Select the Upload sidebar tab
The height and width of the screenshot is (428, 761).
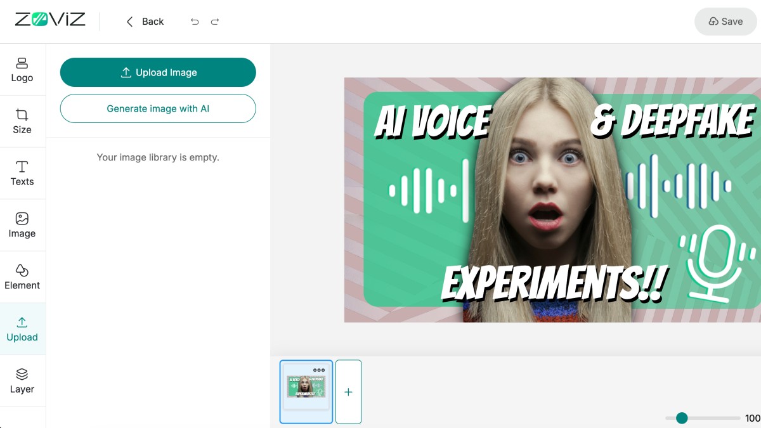click(x=22, y=329)
